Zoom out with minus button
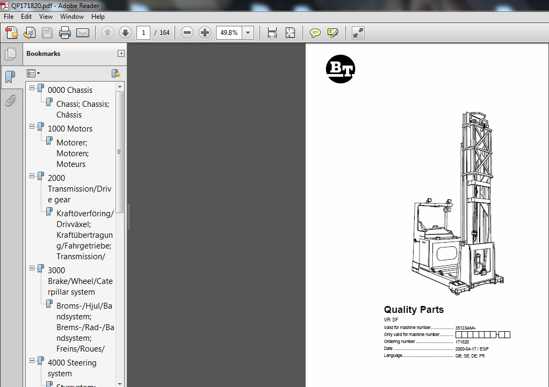Screen dimensions: 549x387 [187, 33]
